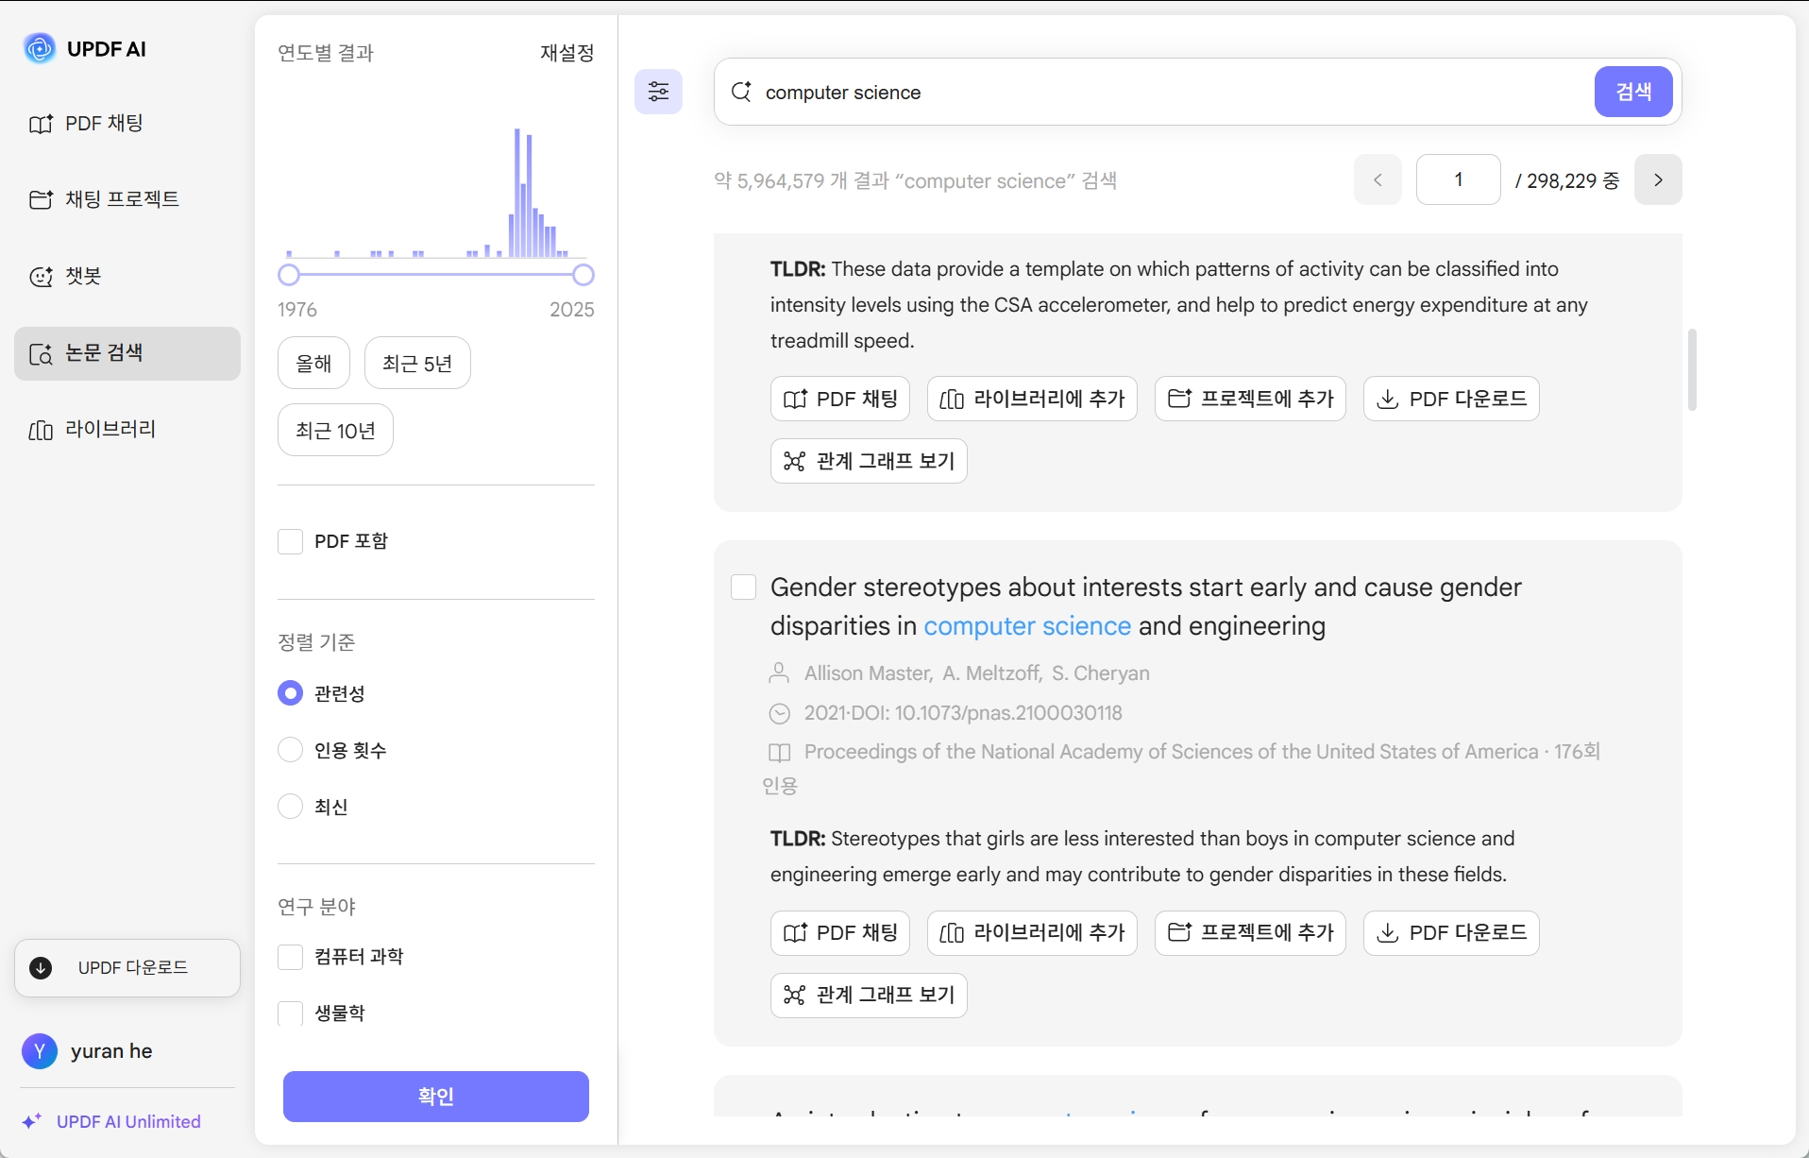Viewport: 1809px width, 1158px height.
Task: Click 재설정 to reset year filter
Action: point(567,53)
